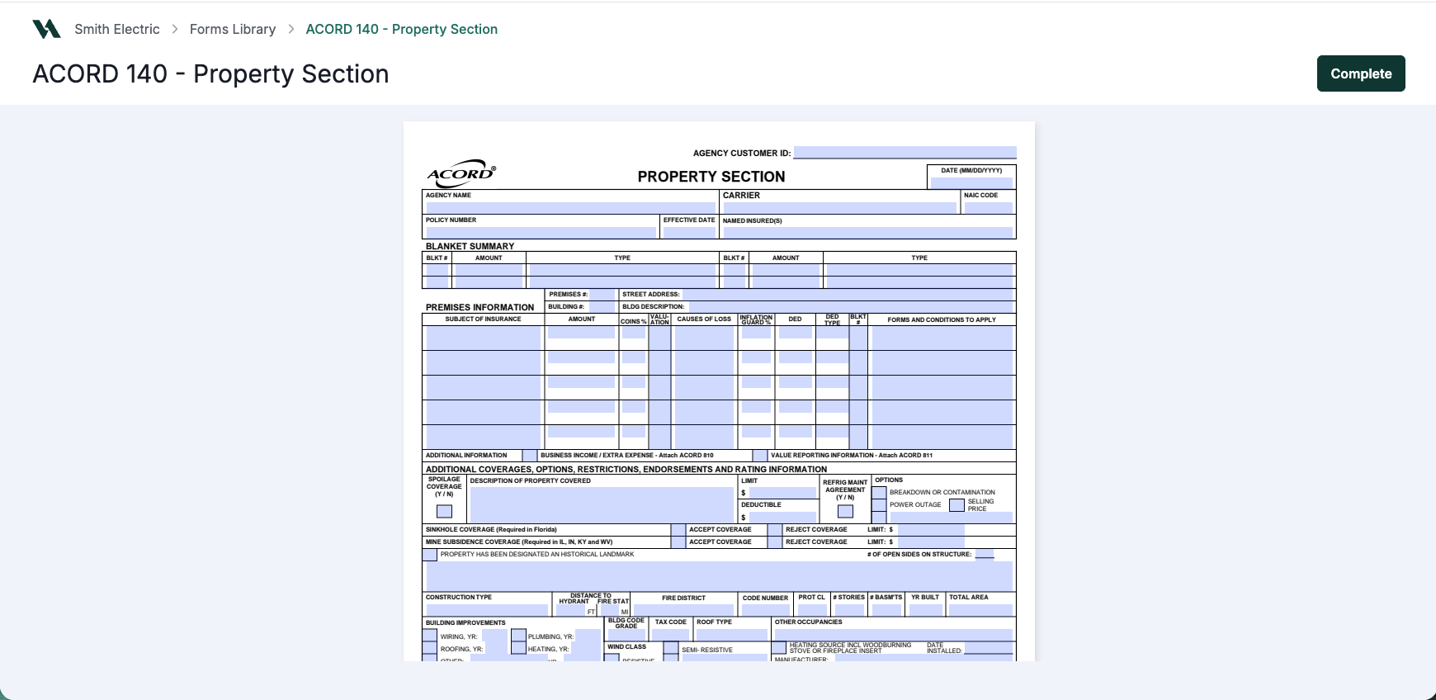1436x700 pixels.
Task: Focus the # Stories field
Action: (849, 610)
